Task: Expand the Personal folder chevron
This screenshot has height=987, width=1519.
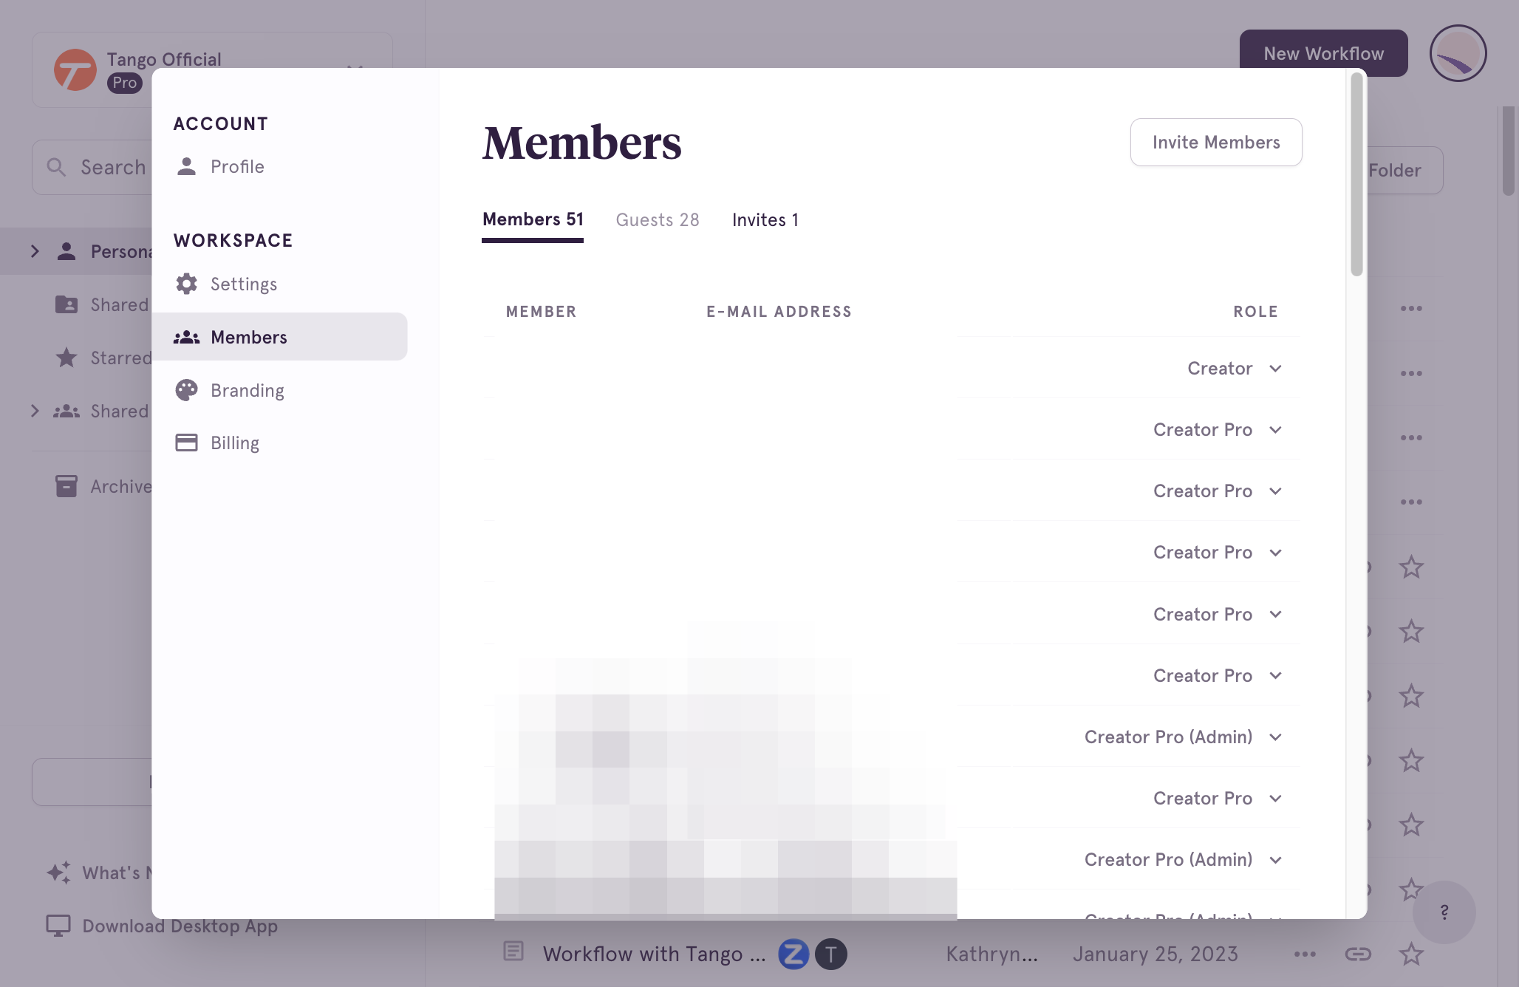Action: 35,251
